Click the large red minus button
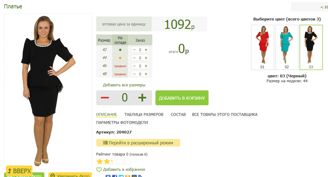The width and height of the screenshot is (328, 177). 105,98
